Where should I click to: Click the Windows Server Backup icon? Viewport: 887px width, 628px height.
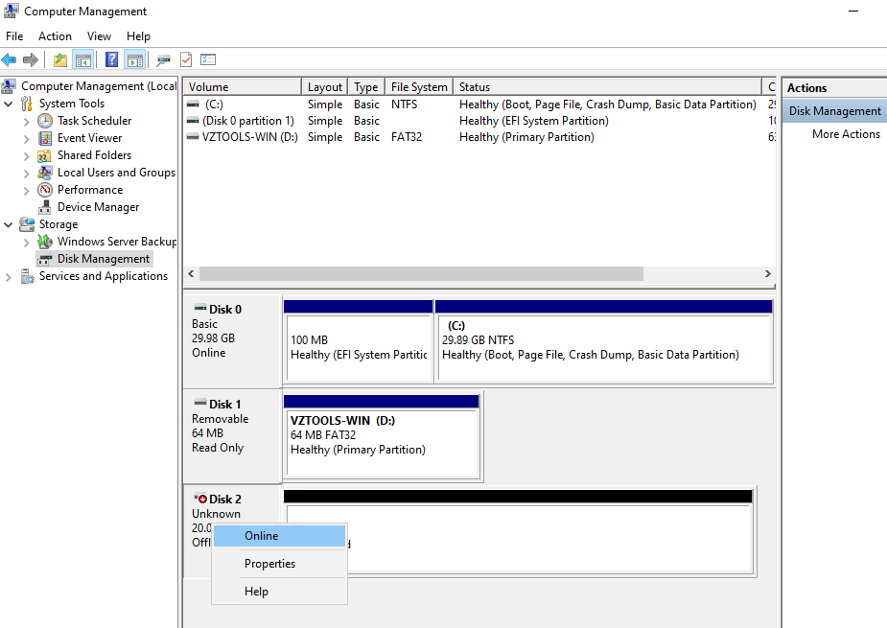[45, 242]
